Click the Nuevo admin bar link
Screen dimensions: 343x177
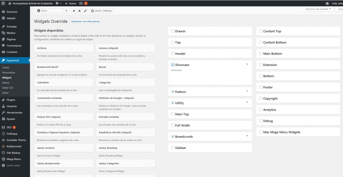[x=71, y=3]
